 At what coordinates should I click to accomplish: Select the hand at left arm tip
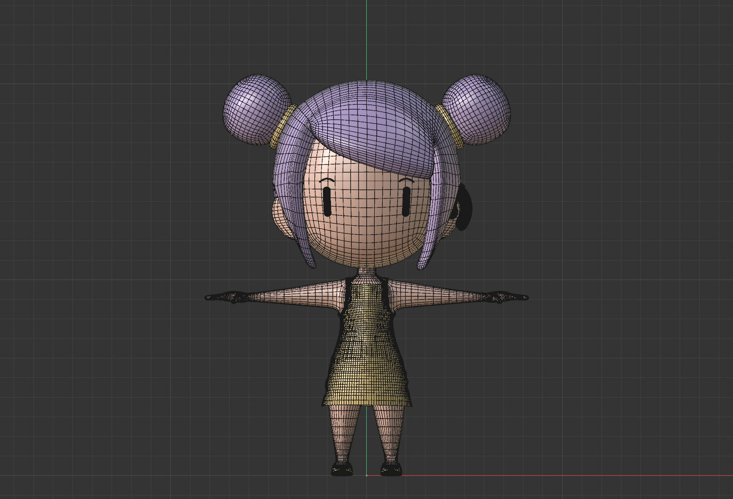click(x=224, y=297)
